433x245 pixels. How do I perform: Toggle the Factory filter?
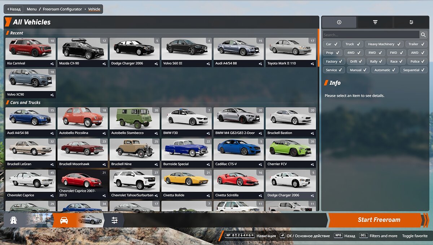[334, 61]
